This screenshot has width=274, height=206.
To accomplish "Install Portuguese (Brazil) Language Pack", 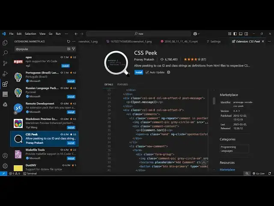I will (x=71, y=81).
